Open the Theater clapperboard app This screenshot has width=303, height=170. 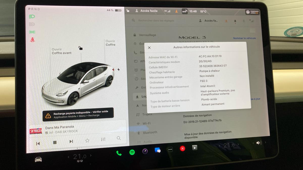point(195,148)
